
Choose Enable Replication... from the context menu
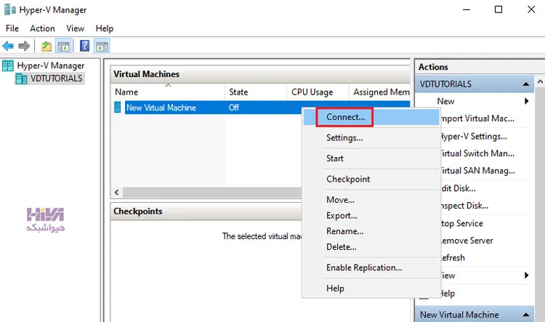[x=371, y=267]
